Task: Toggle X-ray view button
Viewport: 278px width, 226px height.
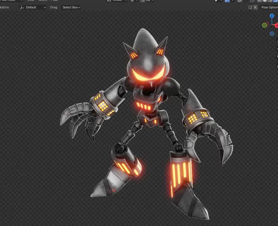Action: click(252, 1)
